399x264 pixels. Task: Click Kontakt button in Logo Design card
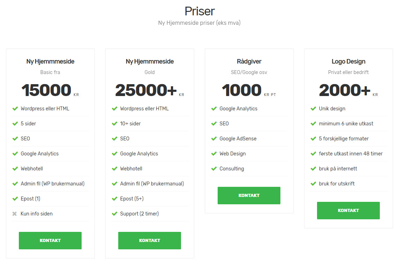348,211
